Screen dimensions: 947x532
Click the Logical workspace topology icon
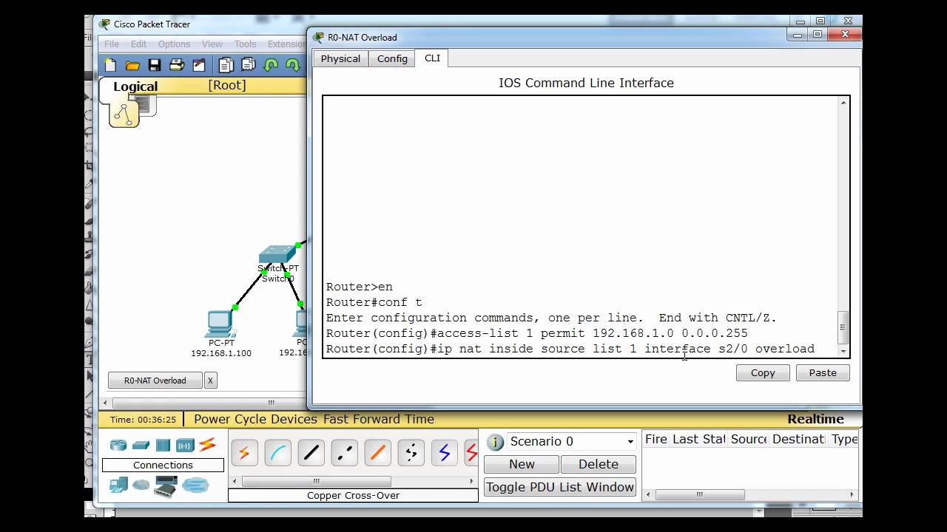pos(124,113)
